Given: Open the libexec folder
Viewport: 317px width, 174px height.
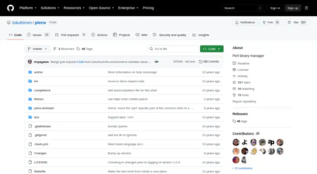Looking at the screenshot, I should 39,99.
